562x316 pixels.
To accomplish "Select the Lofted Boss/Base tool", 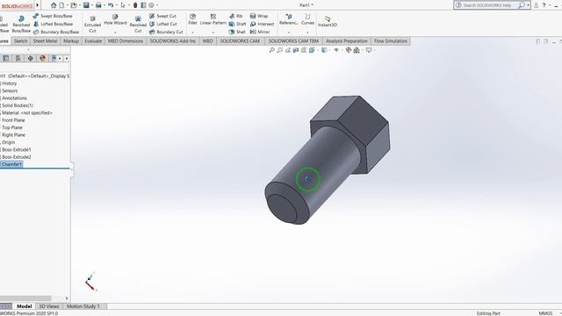I will point(53,24).
